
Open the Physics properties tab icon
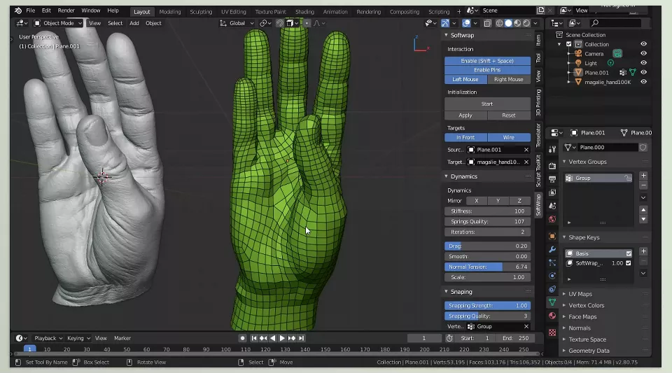pos(552,276)
